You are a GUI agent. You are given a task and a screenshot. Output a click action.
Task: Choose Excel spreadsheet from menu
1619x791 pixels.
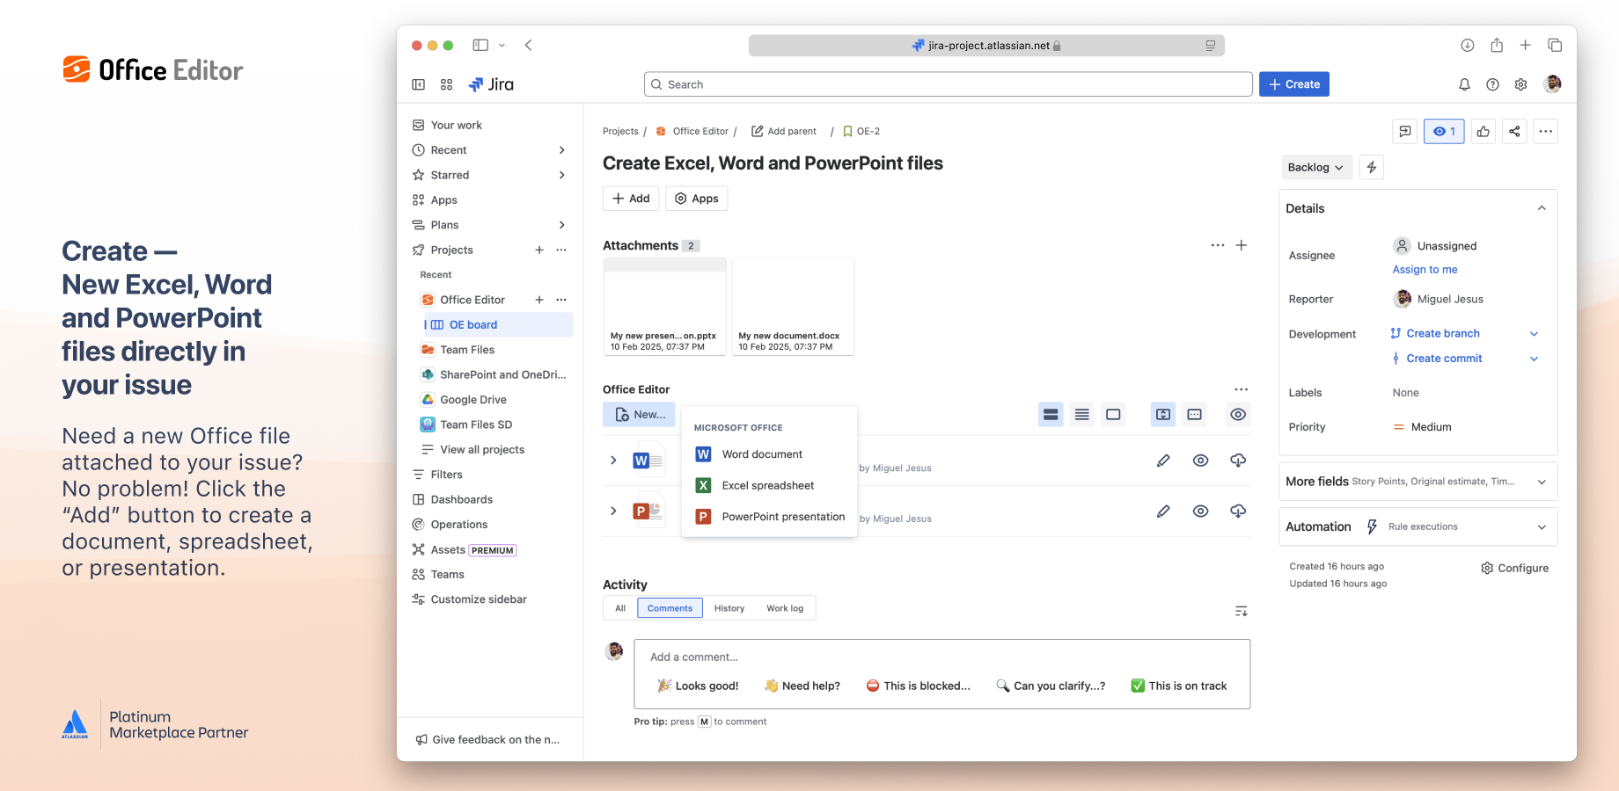click(x=769, y=485)
